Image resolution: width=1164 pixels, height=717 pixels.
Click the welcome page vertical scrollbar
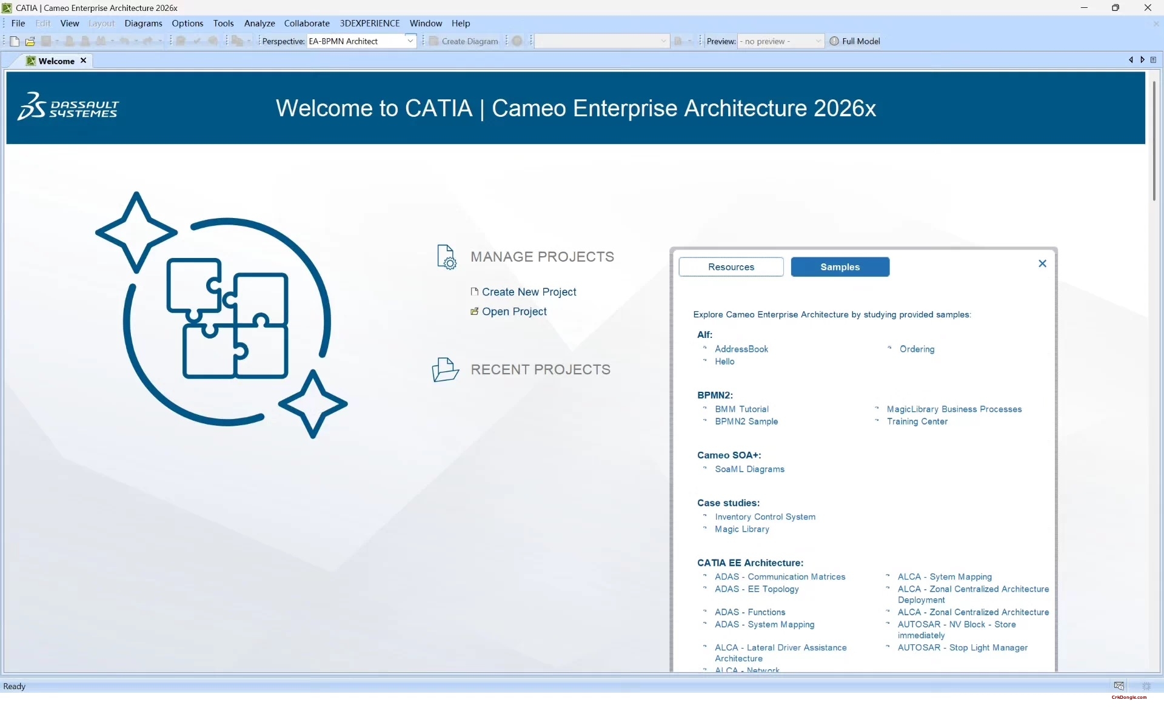coord(1154,140)
